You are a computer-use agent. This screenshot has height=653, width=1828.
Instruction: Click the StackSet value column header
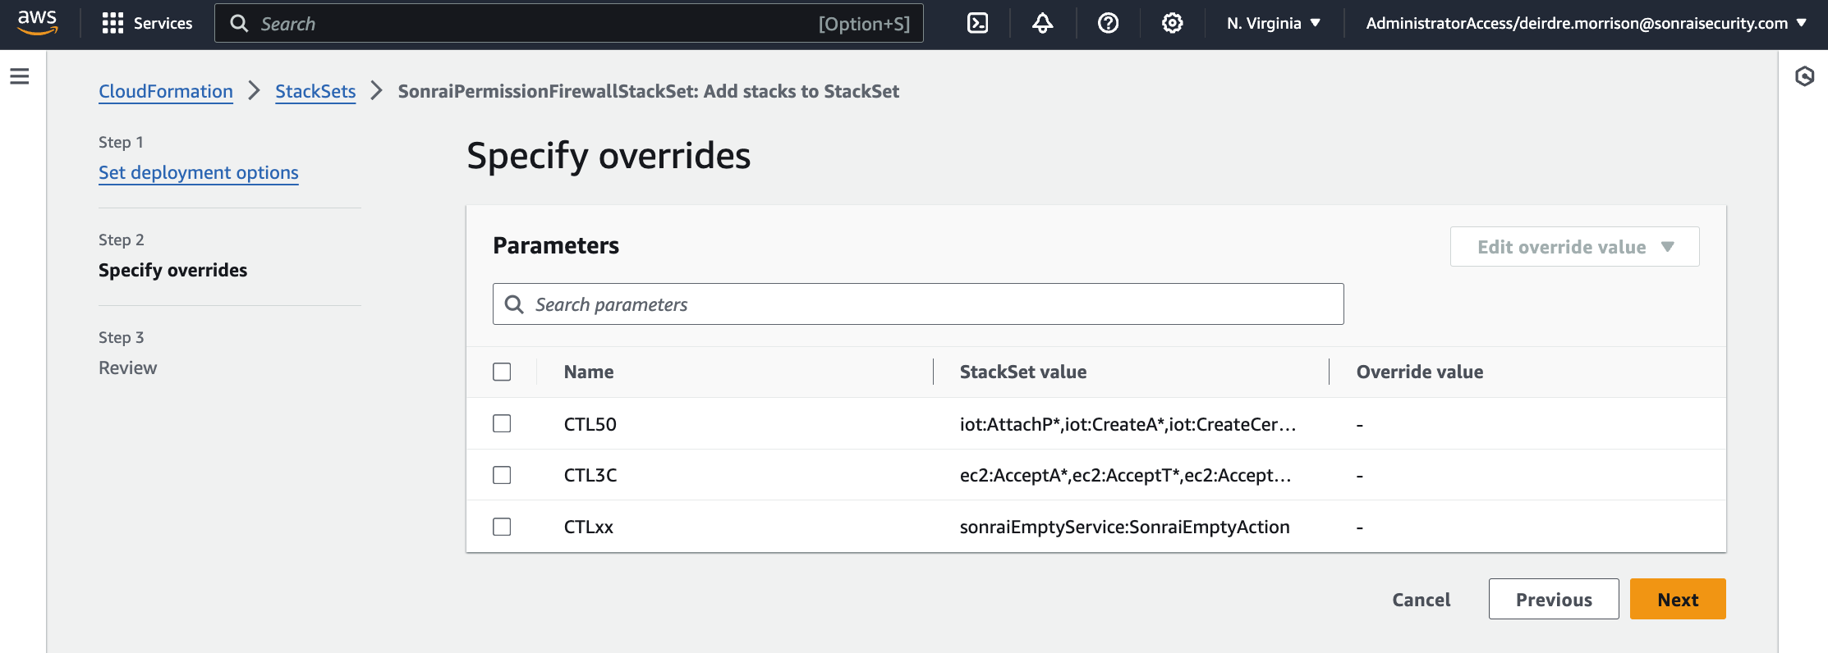tap(1023, 372)
